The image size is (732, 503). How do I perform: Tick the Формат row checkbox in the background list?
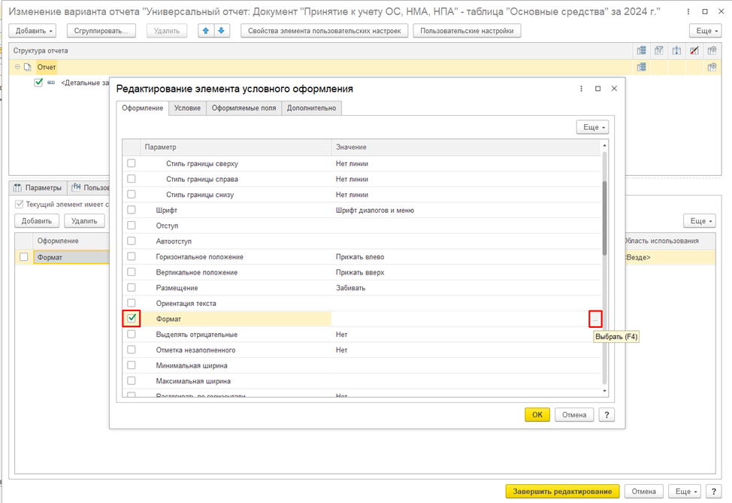[x=24, y=257]
